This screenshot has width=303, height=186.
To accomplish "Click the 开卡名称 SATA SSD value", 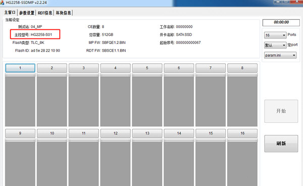I will [184, 34].
